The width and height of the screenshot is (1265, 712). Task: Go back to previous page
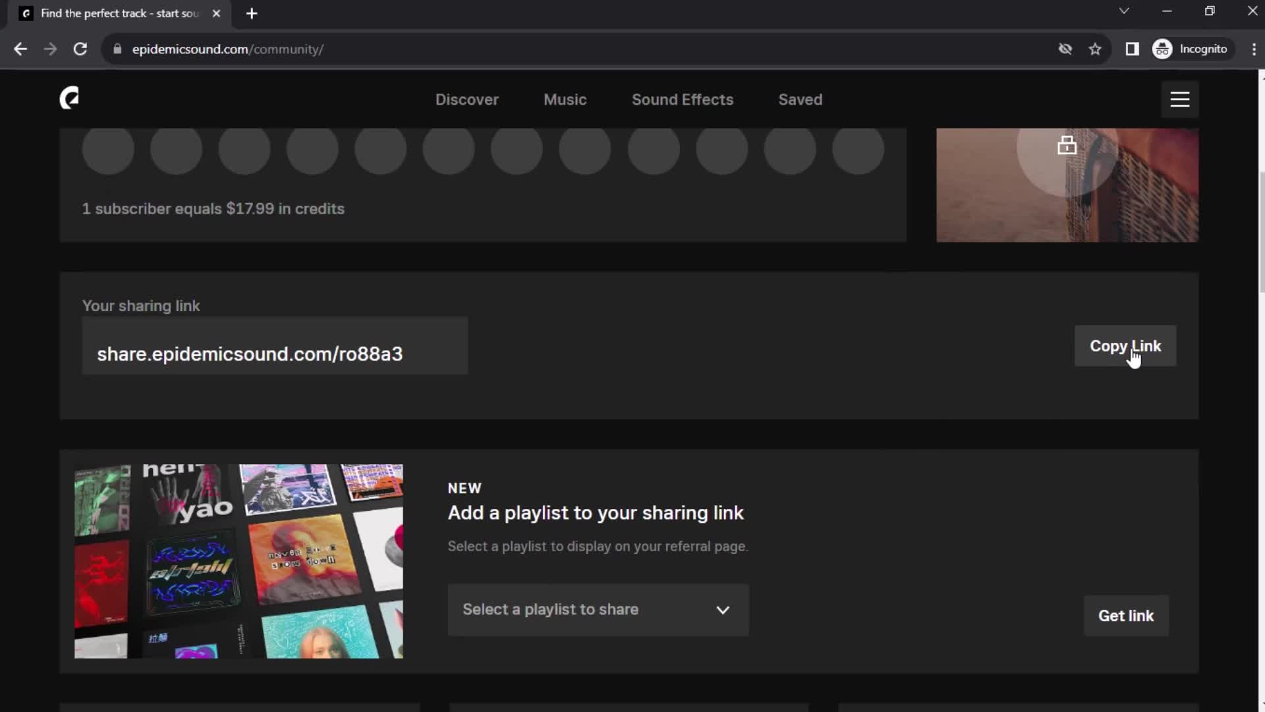(x=20, y=49)
